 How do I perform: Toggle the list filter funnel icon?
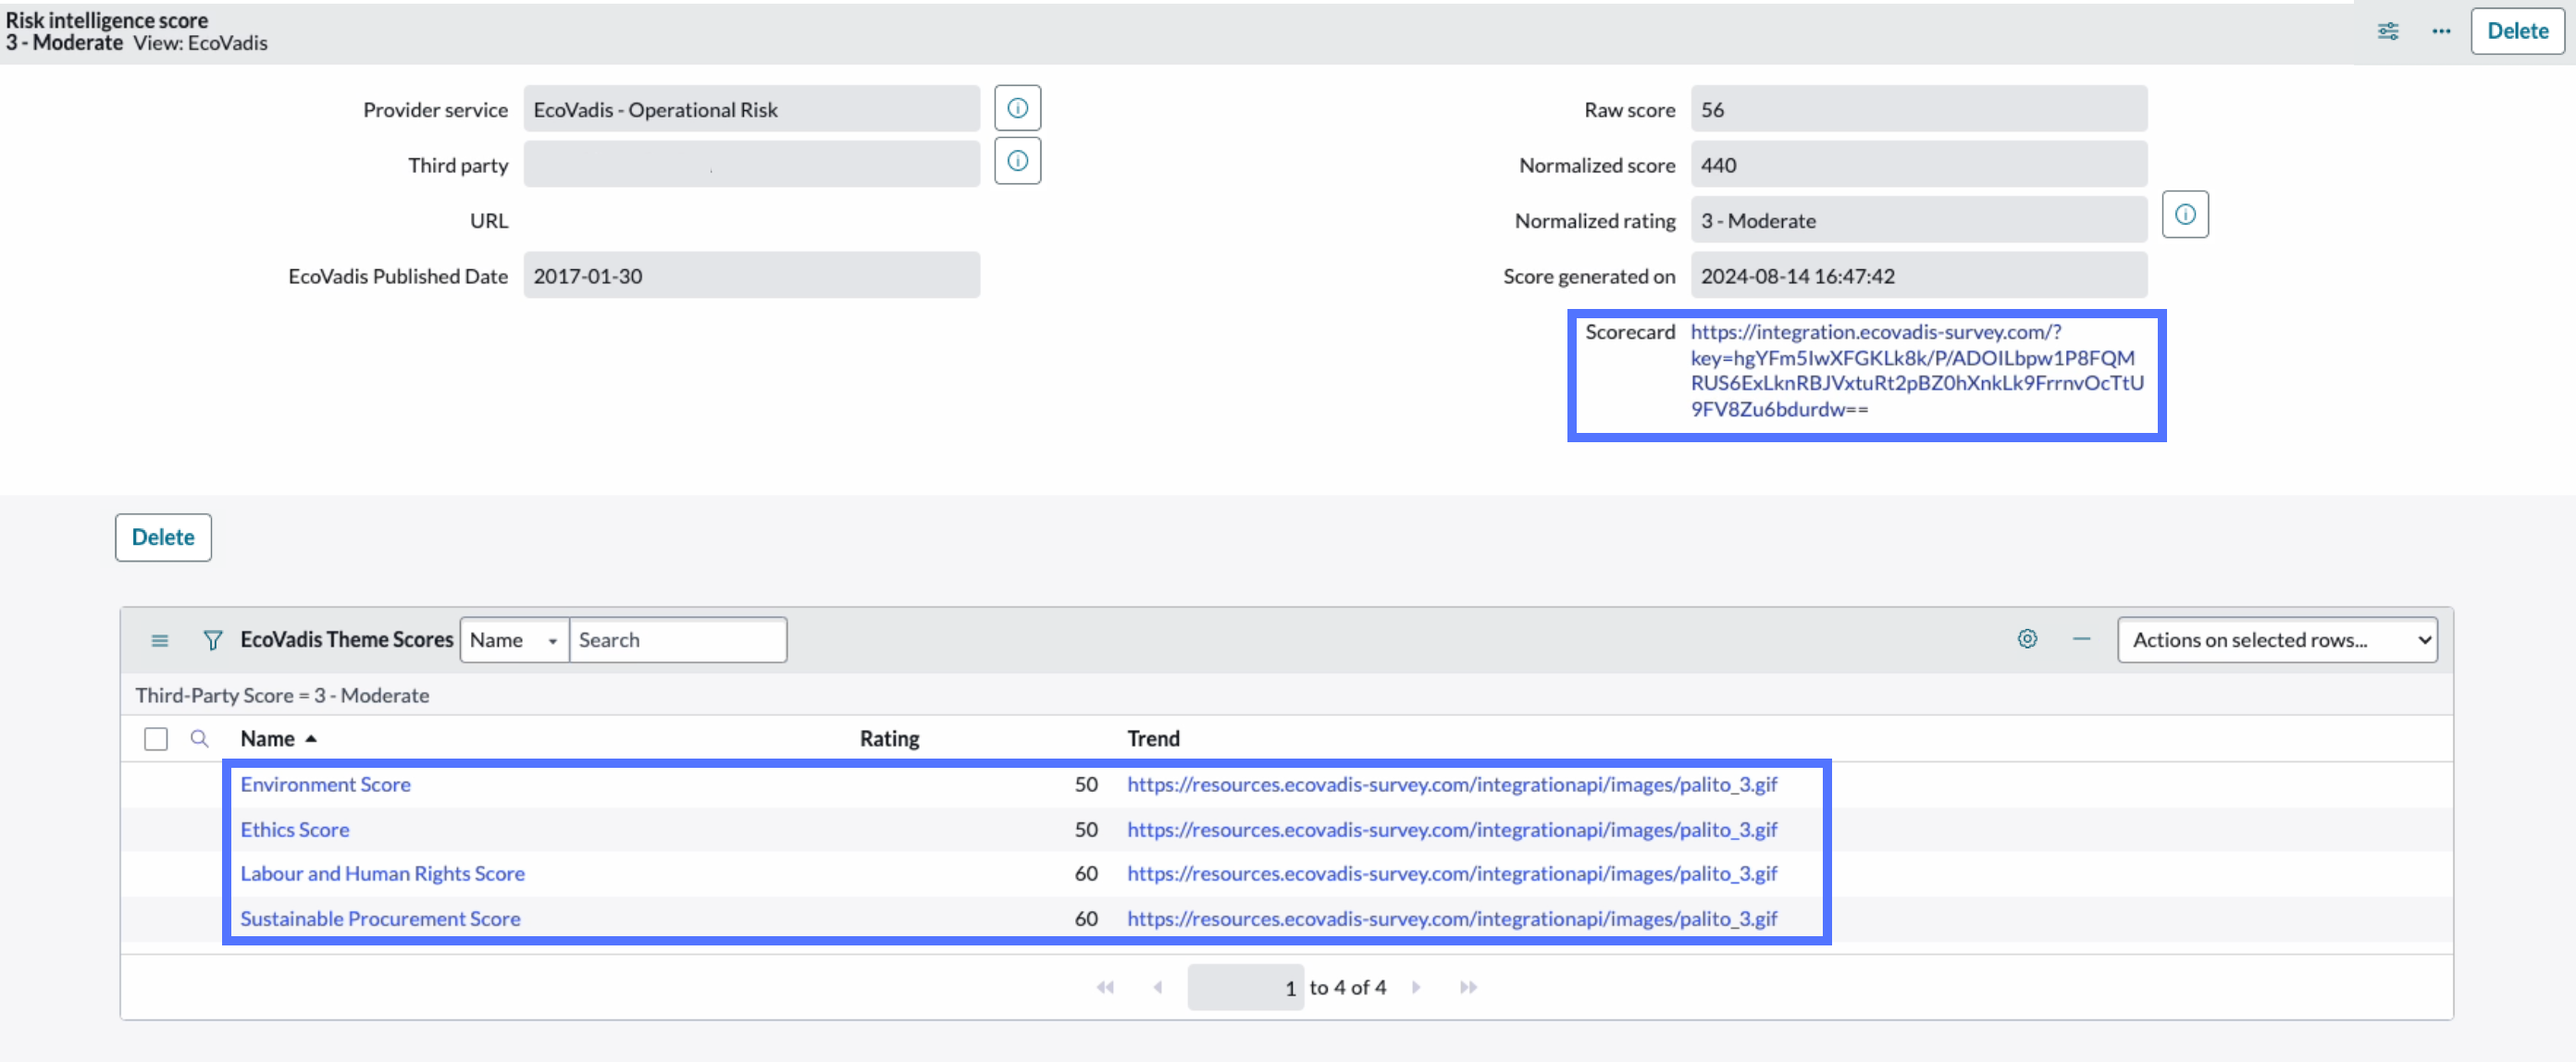[212, 640]
